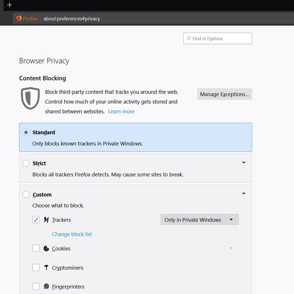Open the Only in Private Windows dropdown

pyautogui.click(x=200, y=220)
